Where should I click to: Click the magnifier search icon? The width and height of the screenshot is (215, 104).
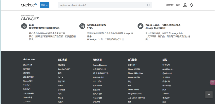(149, 5)
